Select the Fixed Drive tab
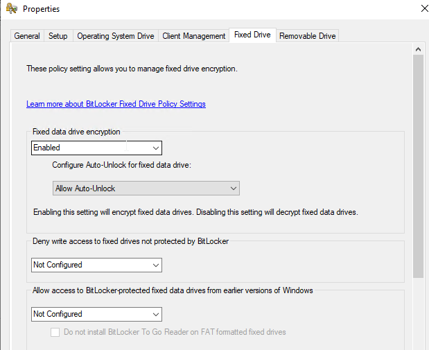The width and height of the screenshot is (429, 350). (252, 35)
